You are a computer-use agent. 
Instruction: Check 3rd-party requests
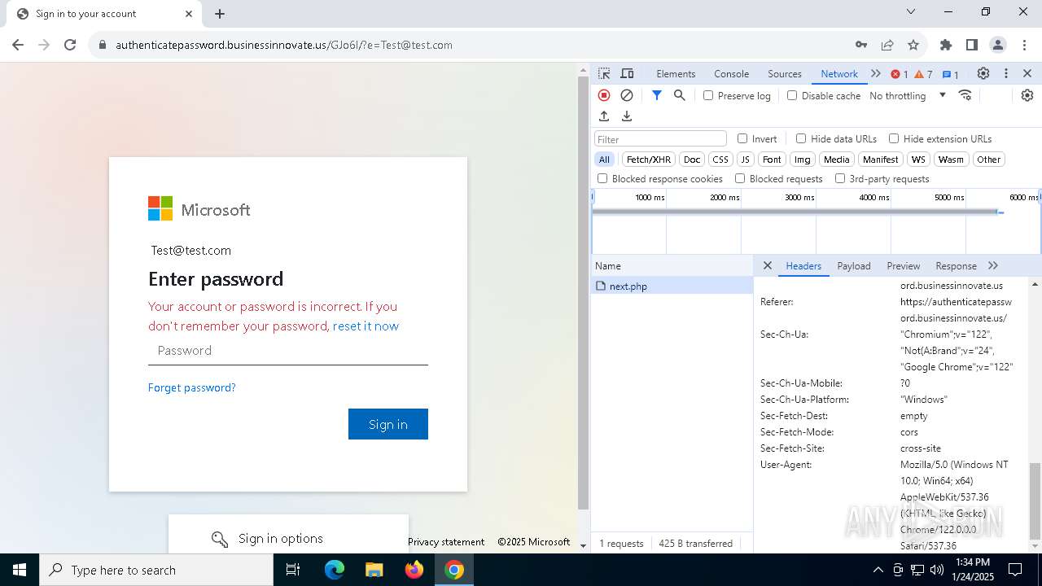[x=840, y=178]
